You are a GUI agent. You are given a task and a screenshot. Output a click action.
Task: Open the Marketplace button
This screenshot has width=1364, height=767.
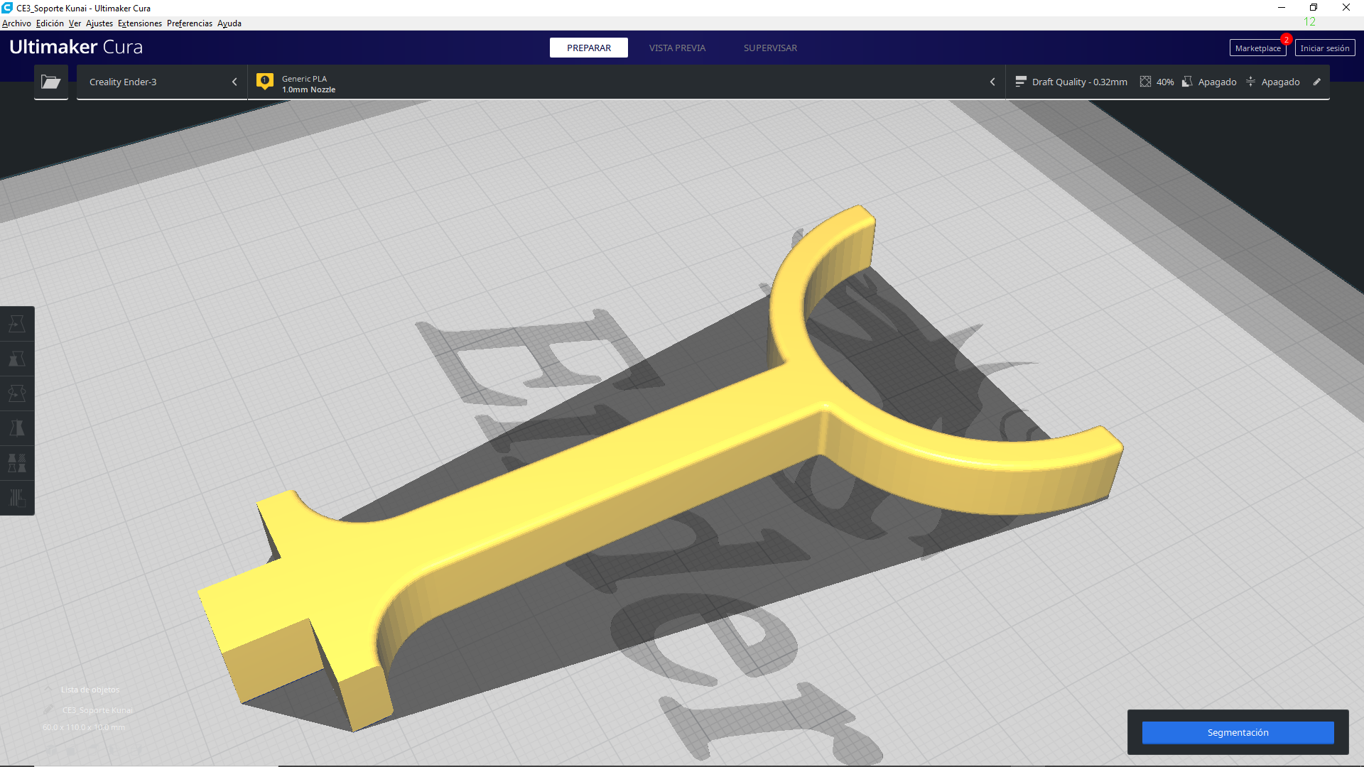1257,48
